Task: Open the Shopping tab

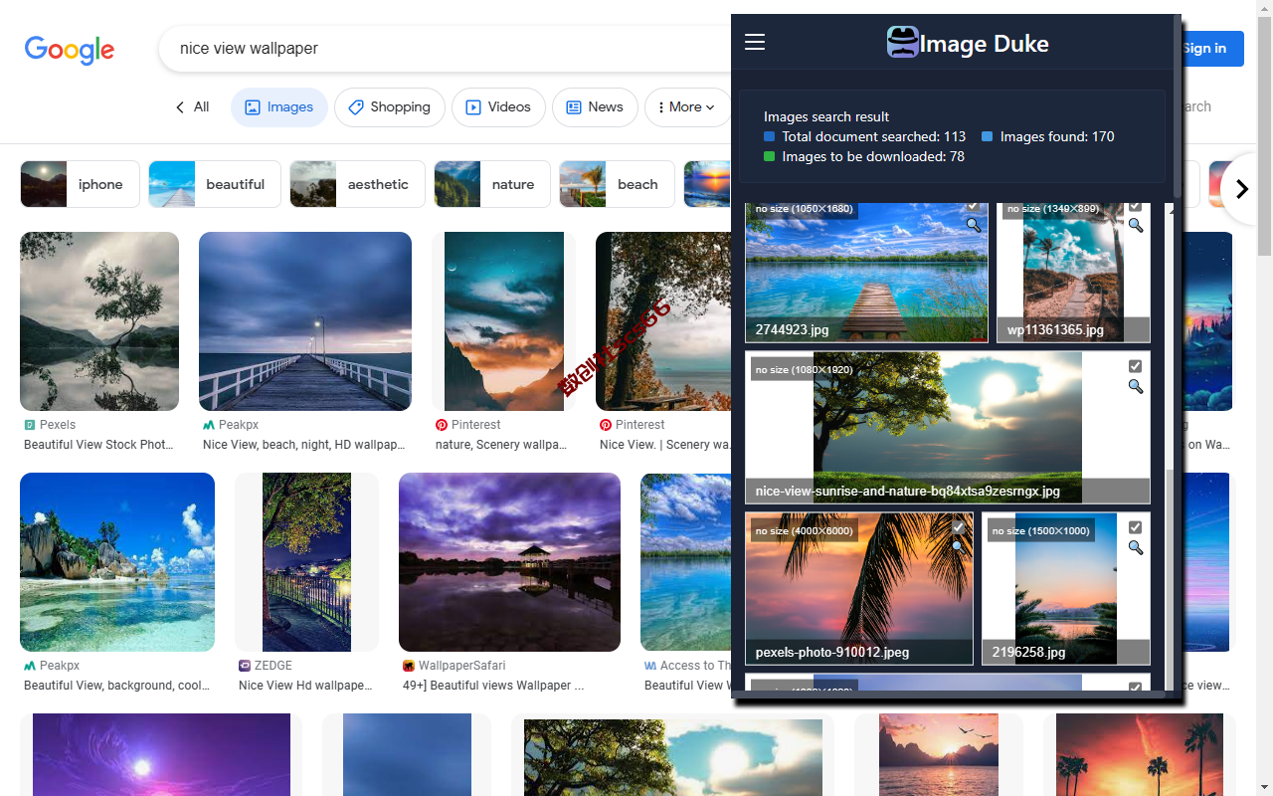Action: pyautogui.click(x=389, y=107)
